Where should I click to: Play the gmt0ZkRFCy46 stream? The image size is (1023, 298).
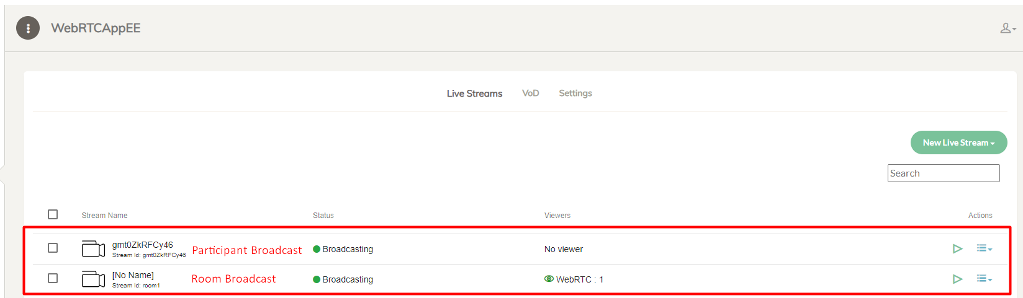tap(957, 249)
